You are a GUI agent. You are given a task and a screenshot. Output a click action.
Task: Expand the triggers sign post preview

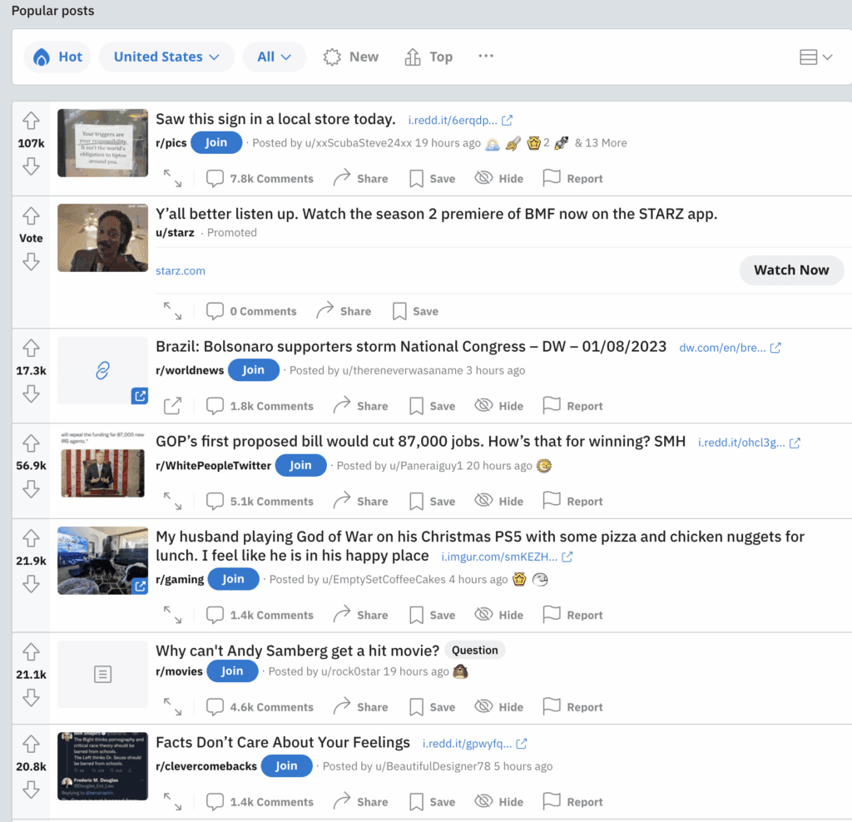coord(173,177)
